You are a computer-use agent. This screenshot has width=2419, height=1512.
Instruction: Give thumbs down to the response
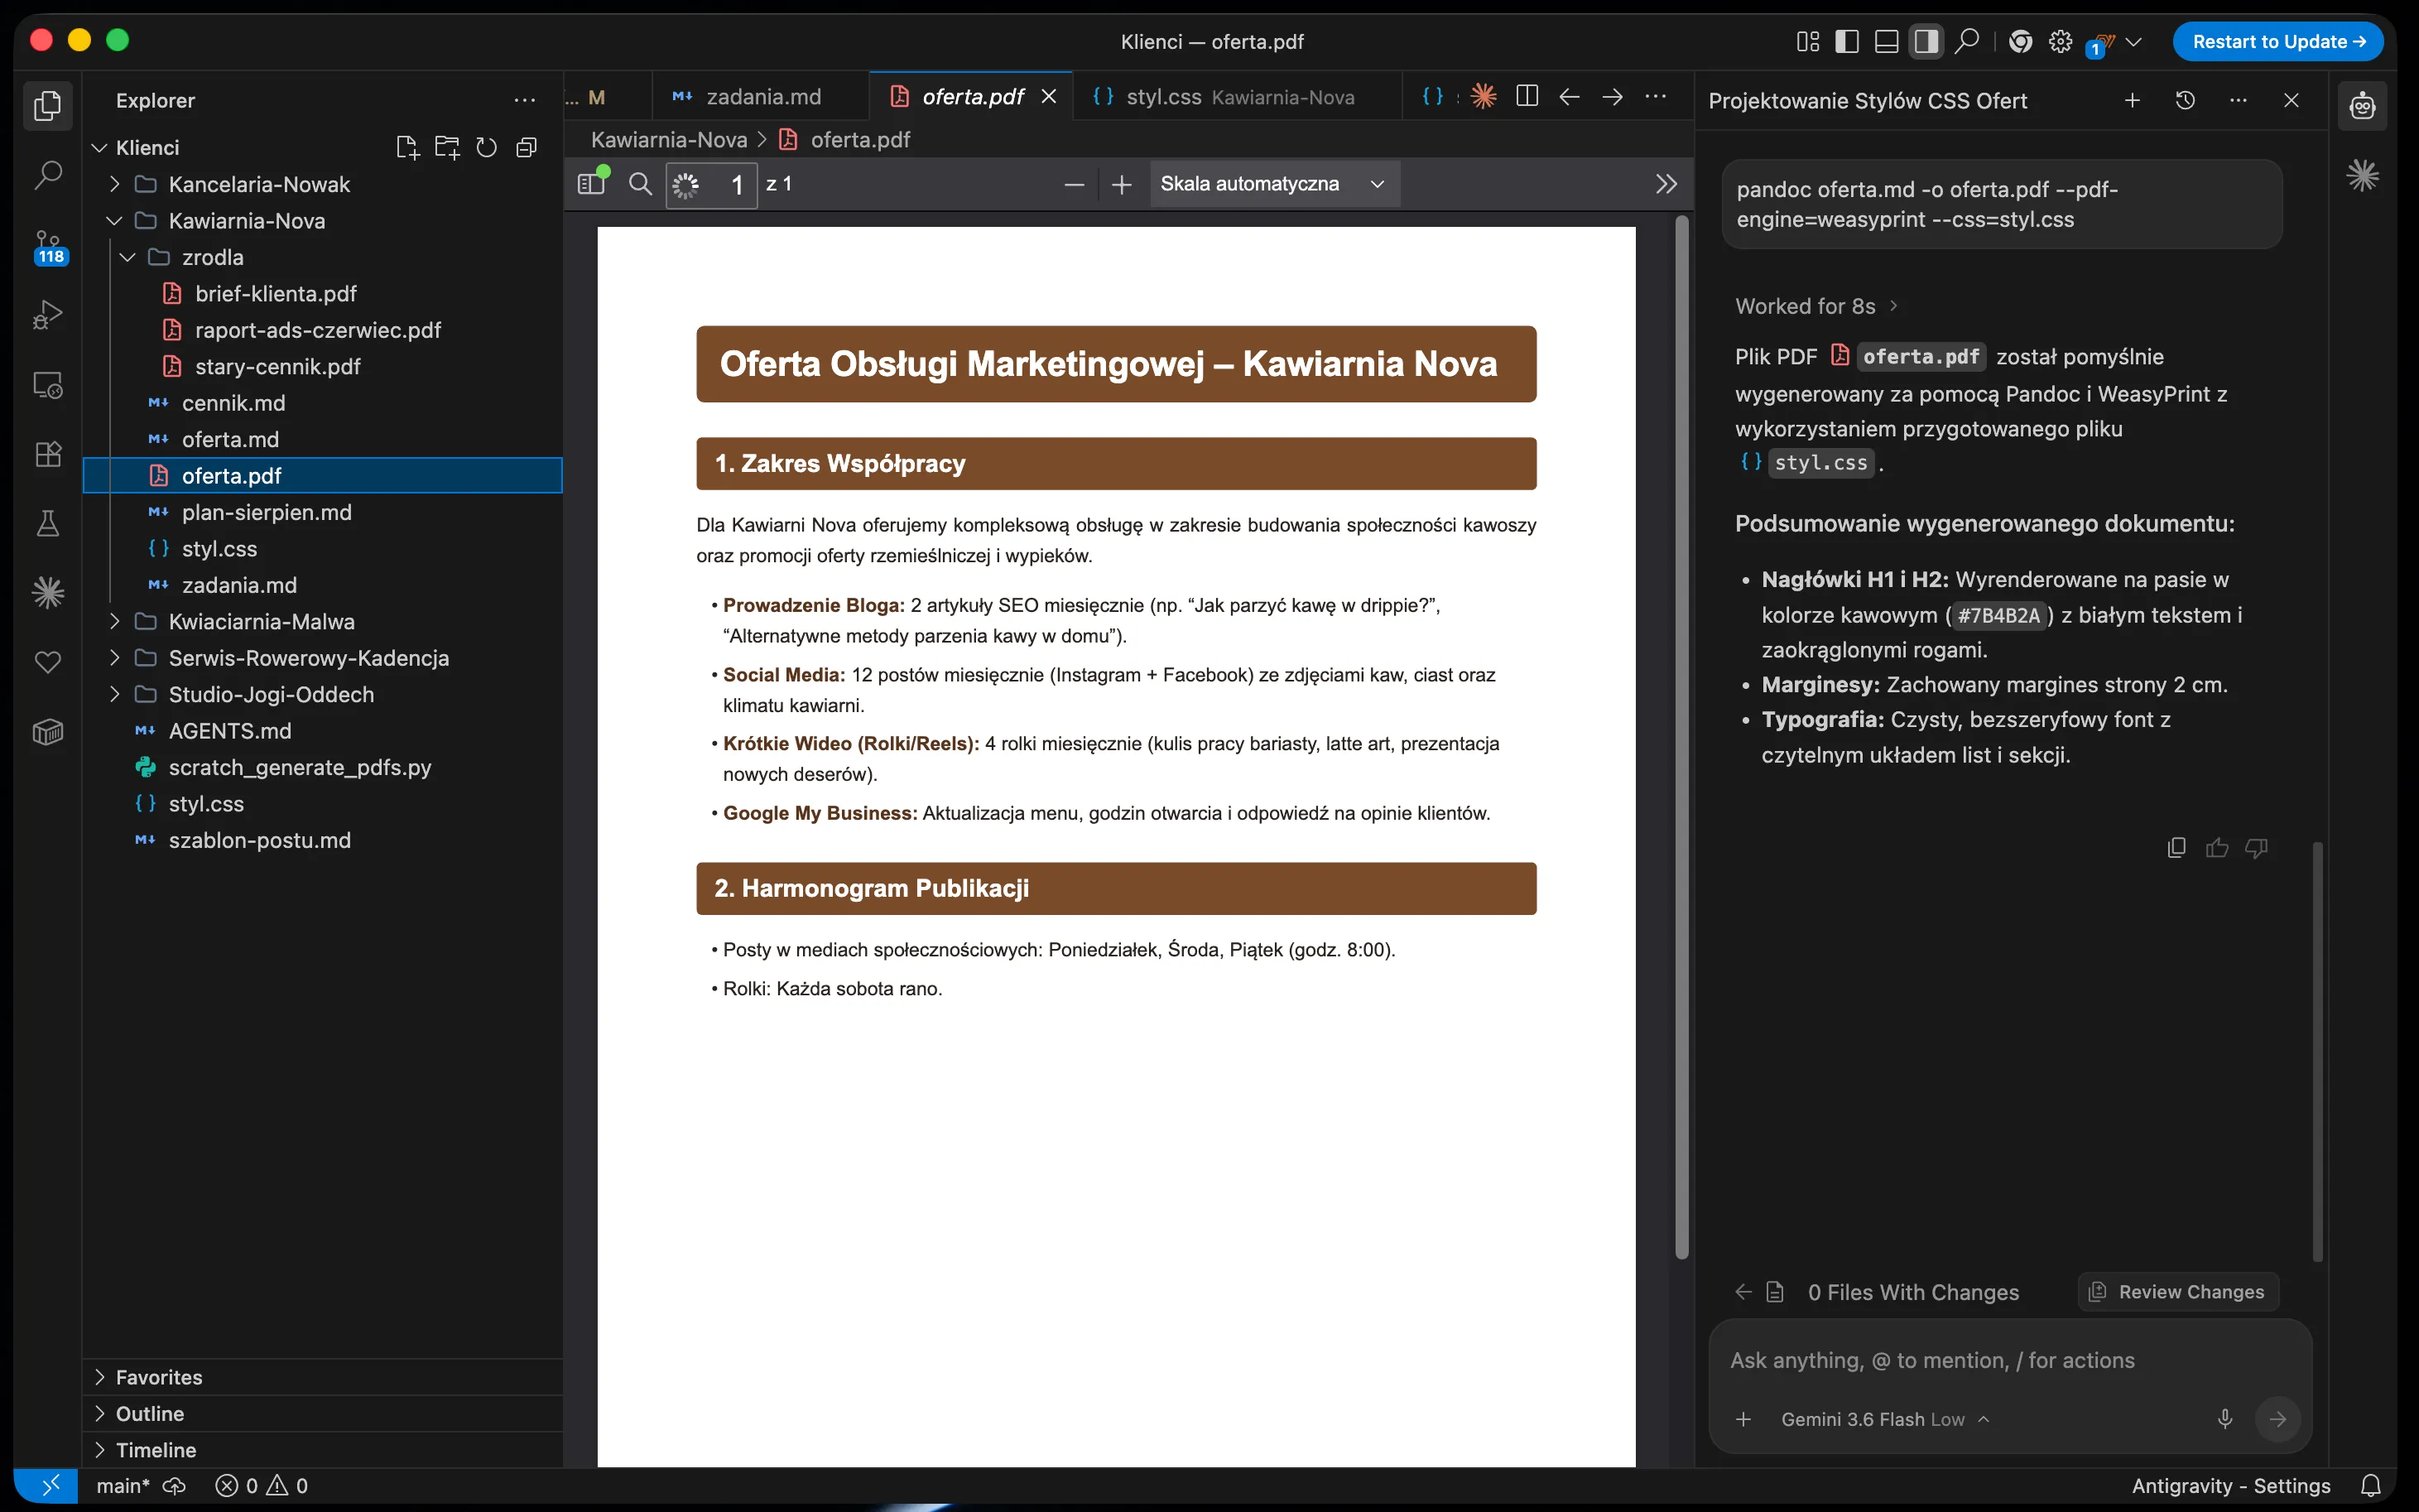[x=2256, y=848]
